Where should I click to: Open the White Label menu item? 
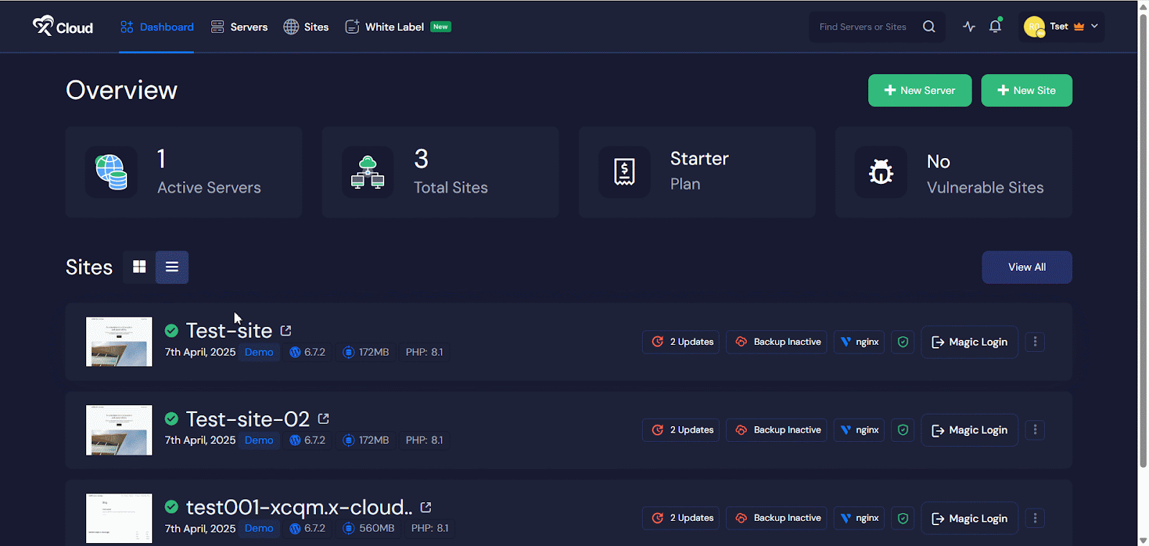coord(394,27)
